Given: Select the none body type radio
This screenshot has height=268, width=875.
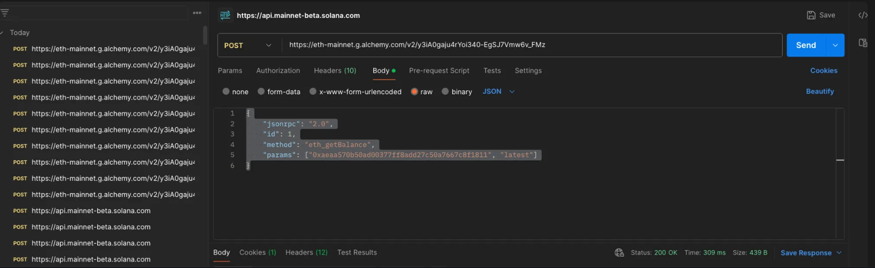Looking at the screenshot, I should pyautogui.click(x=226, y=92).
